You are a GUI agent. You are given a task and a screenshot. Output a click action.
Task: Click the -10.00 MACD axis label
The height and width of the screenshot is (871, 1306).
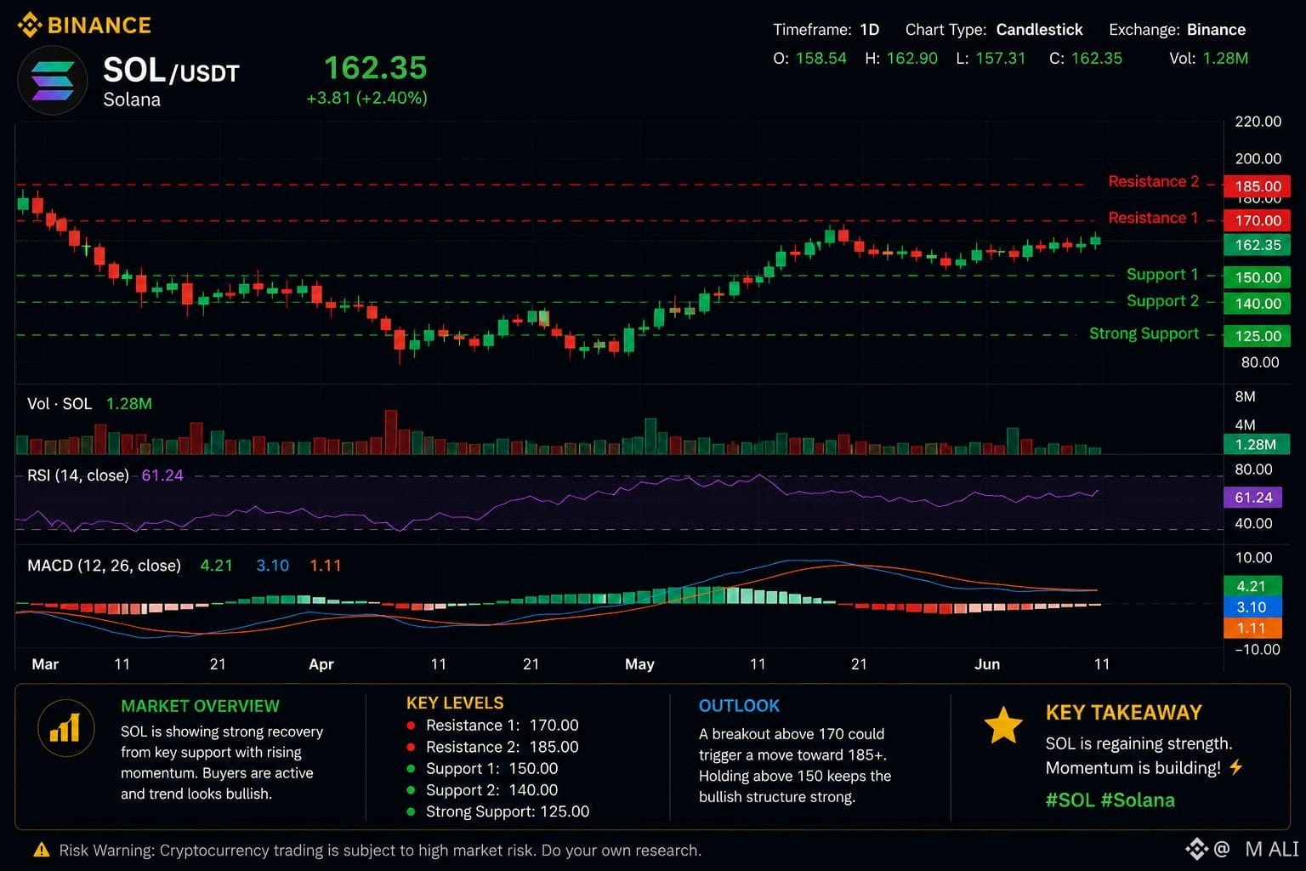click(x=1257, y=650)
